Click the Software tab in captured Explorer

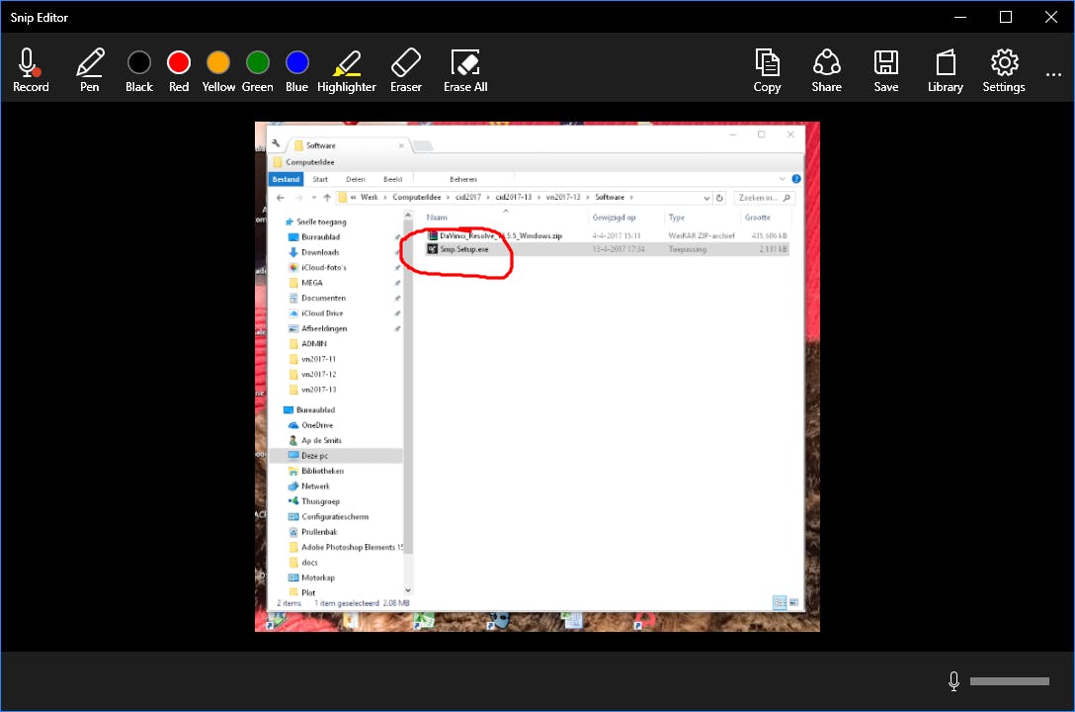click(348, 145)
